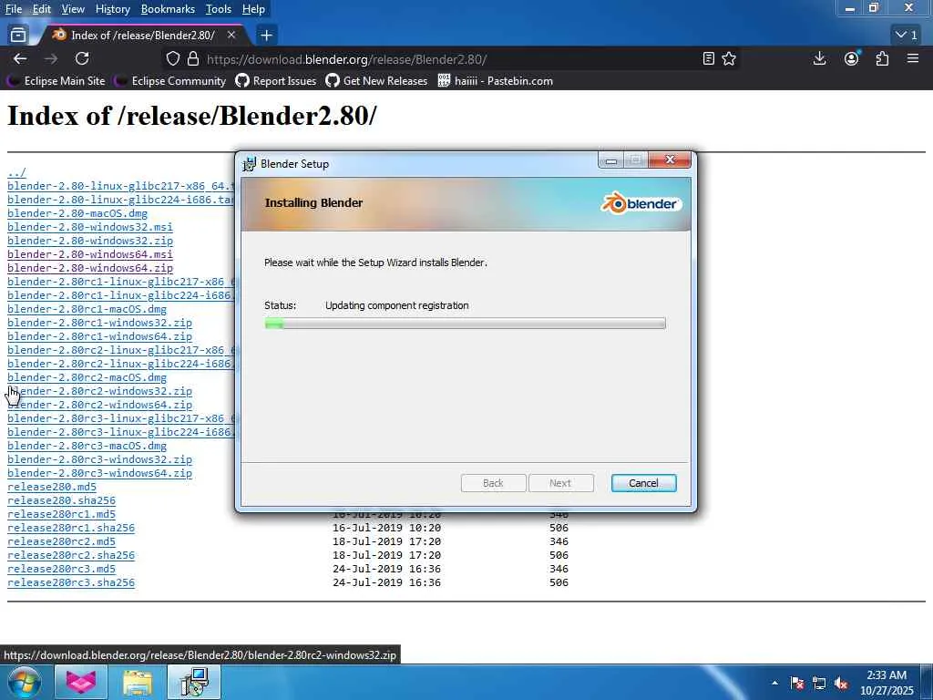This screenshot has width=933, height=700.
Task: Open the Tools menu
Action: click(x=219, y=9)
